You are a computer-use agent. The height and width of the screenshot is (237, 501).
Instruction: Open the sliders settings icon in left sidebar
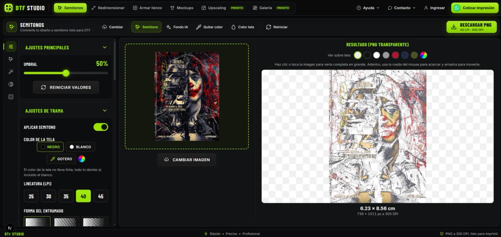11,47
